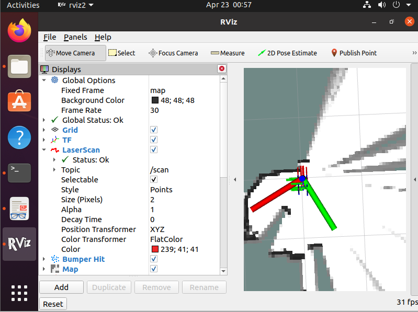Image resolution: width=418 pixels, height=312 pixels.
Task: Open the rviz2 app menu in top bar
Action: (76, 5)
